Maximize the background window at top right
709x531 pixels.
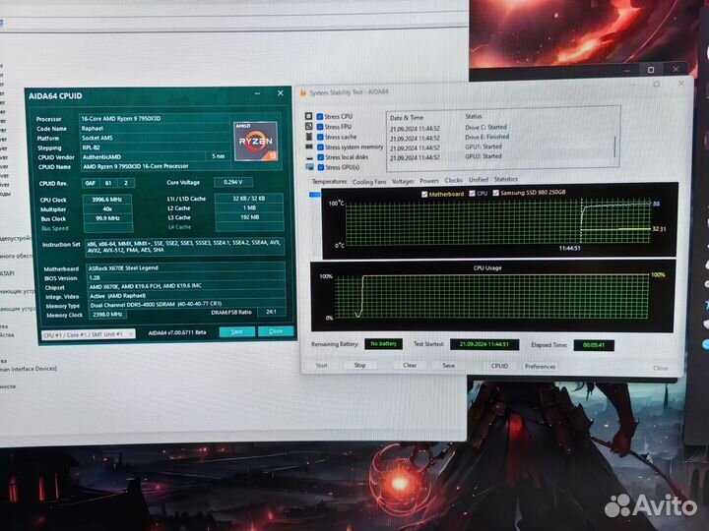click(x=651, y=70)
